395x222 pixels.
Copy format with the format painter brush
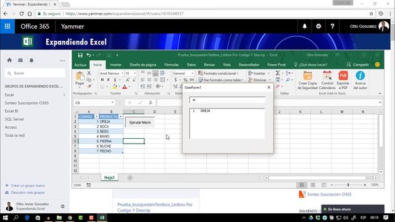pos(89,86)
